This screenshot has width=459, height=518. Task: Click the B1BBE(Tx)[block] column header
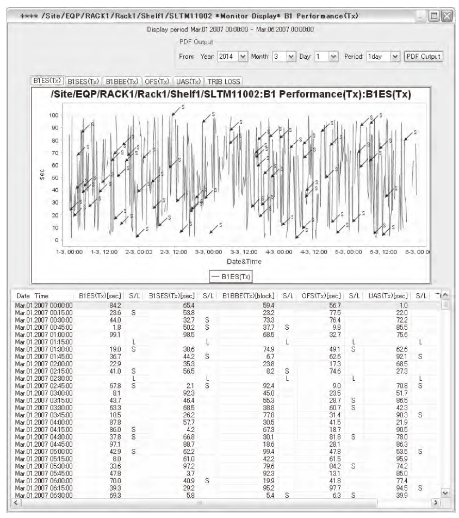[248, 296]
